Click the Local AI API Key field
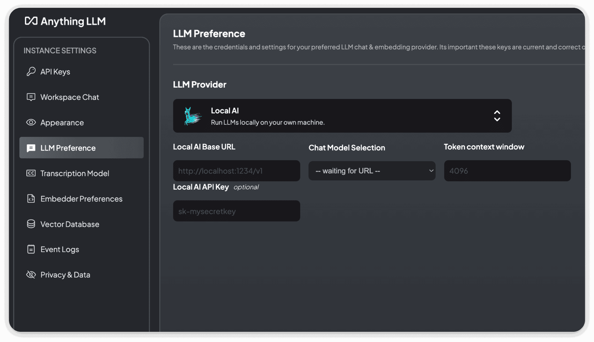 coord(236,211)
